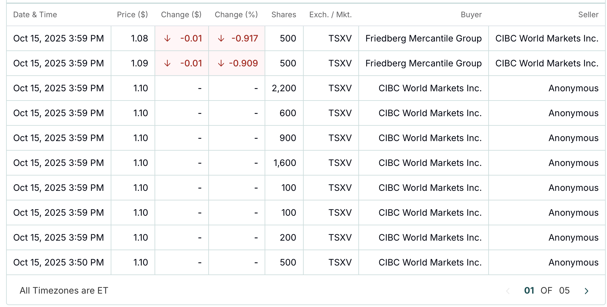Go to next page of trades
Image resolution: width=607 pixels, height=307 pixels.
click(x=586, y=291)
